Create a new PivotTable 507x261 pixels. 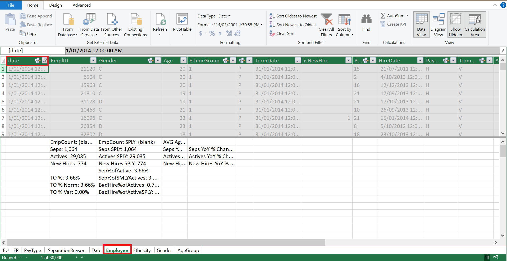point(182,24)
